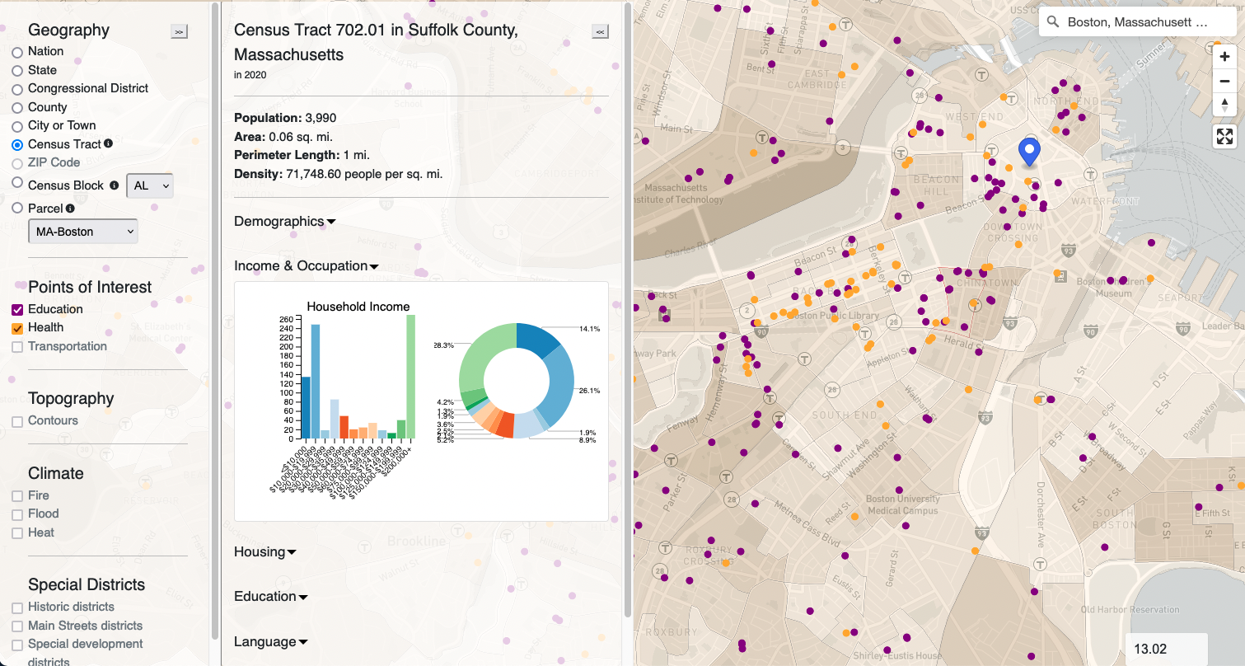Zoom in on the map
Image resolution: width=1245 pixels, height=666 pixels.
tap(1224, 57)
